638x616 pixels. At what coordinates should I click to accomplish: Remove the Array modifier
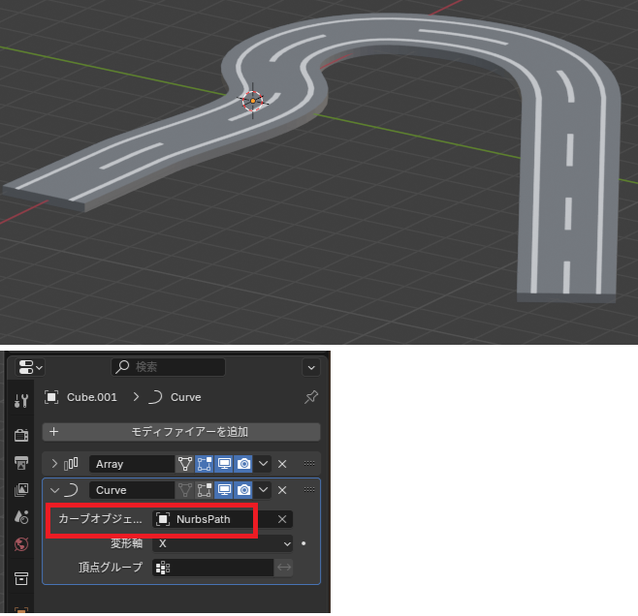(x=282, y=464)
